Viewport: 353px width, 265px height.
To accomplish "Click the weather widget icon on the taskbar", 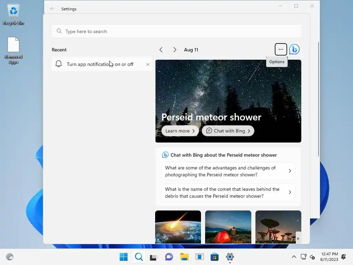I will click(x=10, y=257).
